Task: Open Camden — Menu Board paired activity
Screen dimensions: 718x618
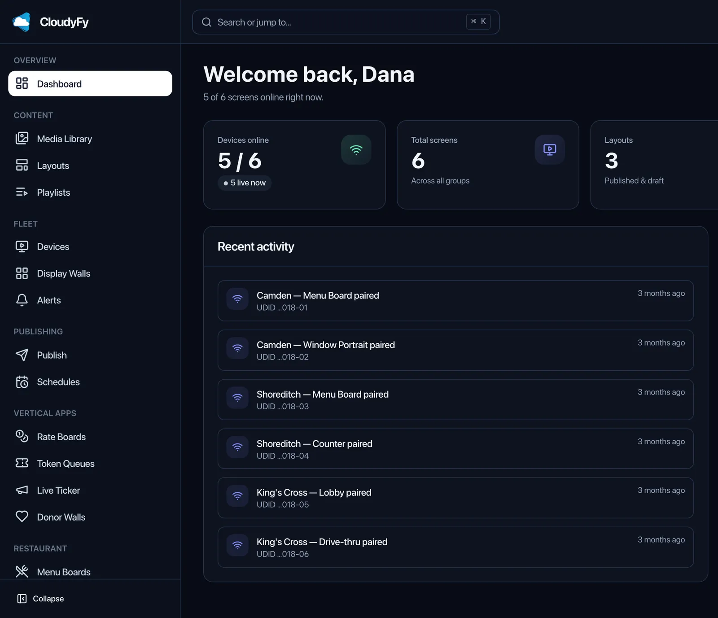Action: pyautogui.click(x=455, y=301)
